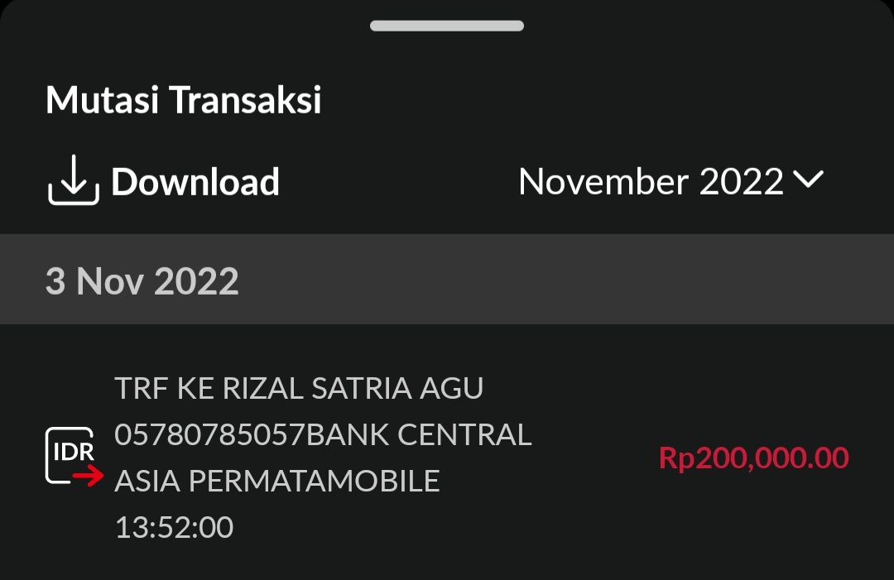
Task: Tap the word November in month picker
Action: 603,182
